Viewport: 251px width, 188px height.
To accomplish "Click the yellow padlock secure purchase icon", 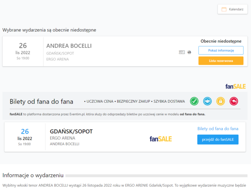I will pyautogui.click(x=220, y=101).
